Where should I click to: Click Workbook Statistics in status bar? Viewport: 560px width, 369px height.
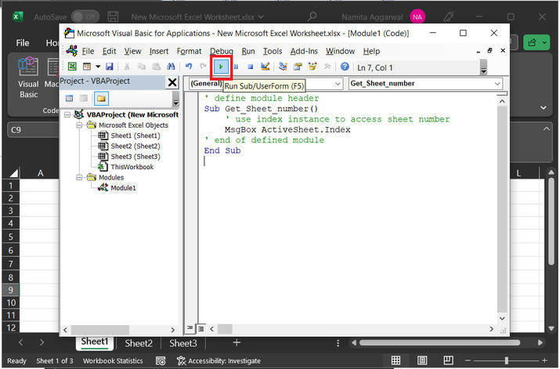click(114, 360)
